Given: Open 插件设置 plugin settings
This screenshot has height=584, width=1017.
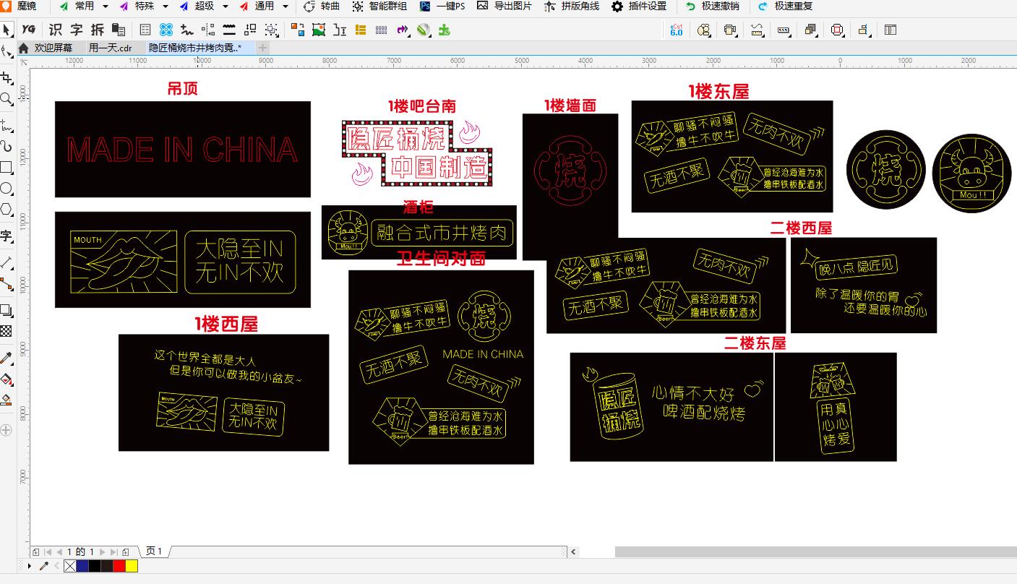Looking at the screenshot, I should tap(639, 6).
